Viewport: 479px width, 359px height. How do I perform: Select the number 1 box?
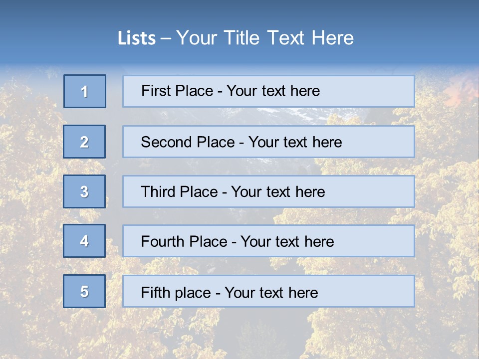point(85,91)
